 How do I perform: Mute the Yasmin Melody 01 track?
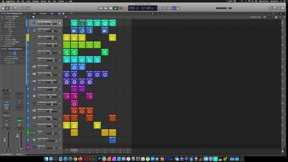point(39,31)
